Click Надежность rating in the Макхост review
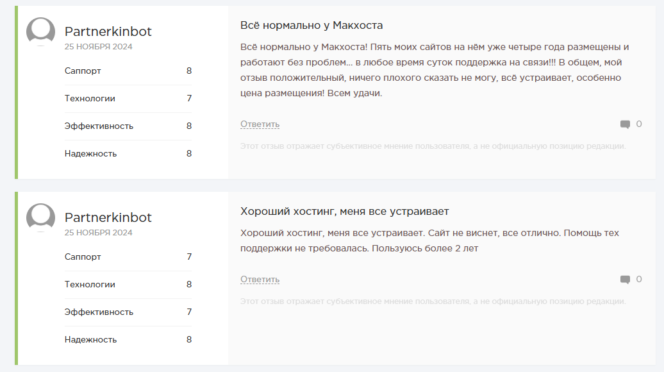Viewport: 664px width, 372px height. [128, 153]
